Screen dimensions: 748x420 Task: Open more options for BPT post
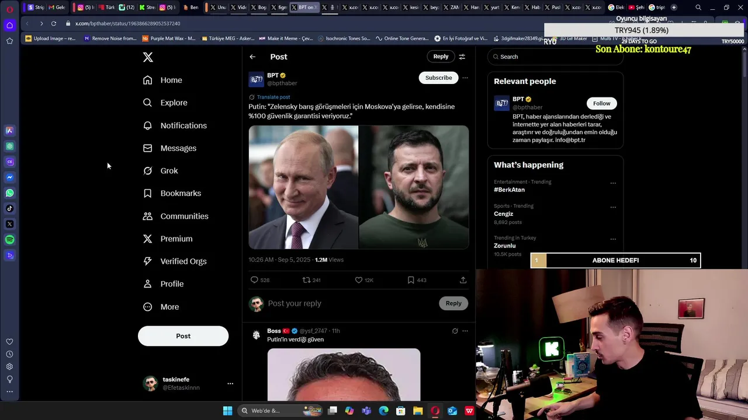(465, 78)
